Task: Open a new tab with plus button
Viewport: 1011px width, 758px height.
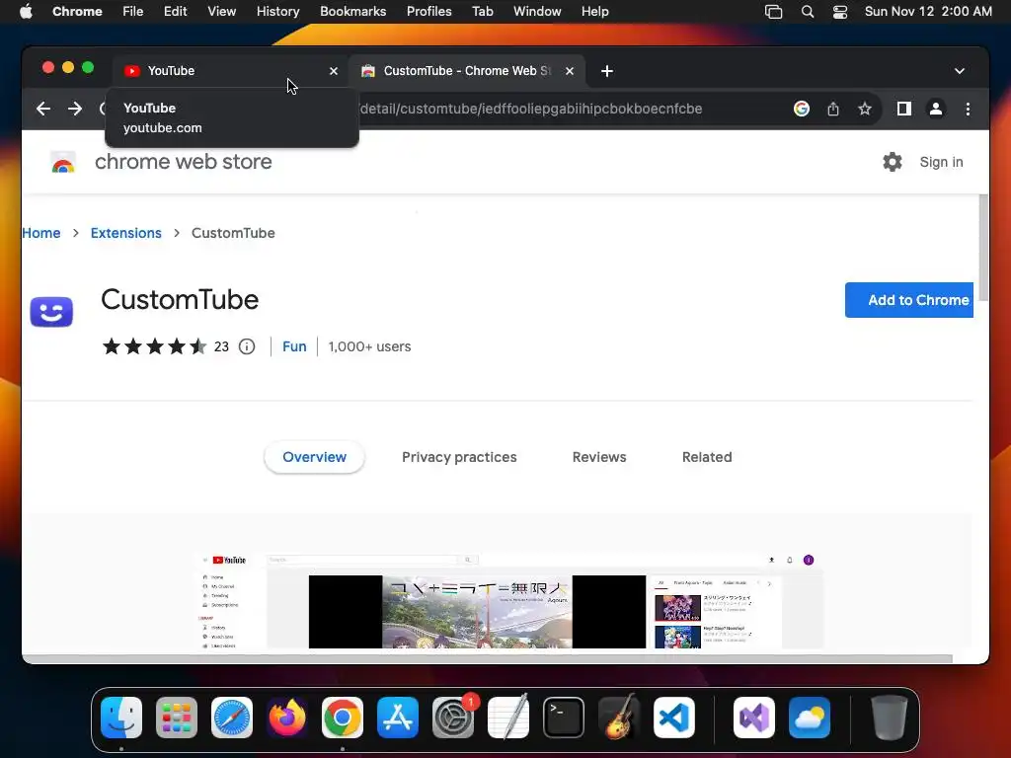Action: click(x=607, y=71)
